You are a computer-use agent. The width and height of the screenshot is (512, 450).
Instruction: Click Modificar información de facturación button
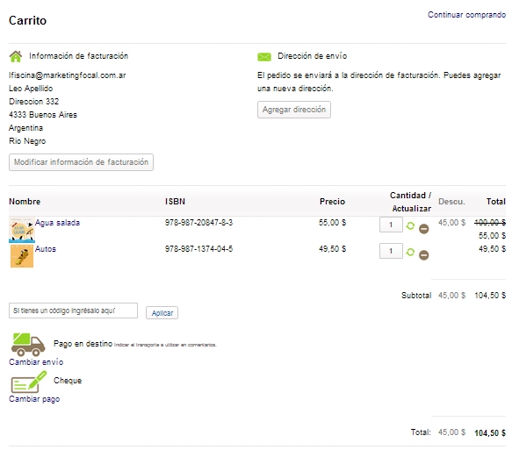(81, 162)
